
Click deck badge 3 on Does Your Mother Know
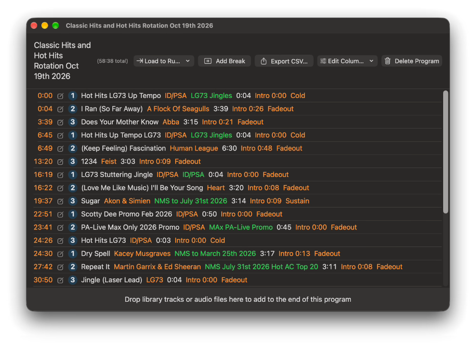tap(72, 122)
